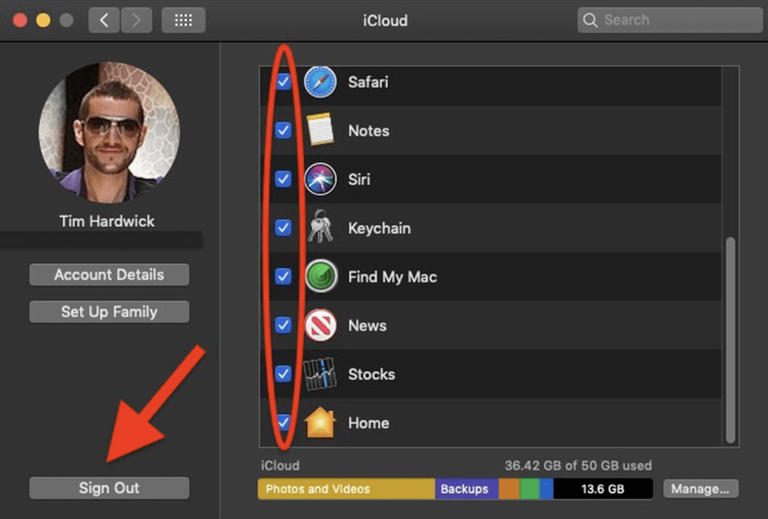Uncheck the Keychain sync checkbox
This screenshot has height=519, width=768.
[x=283, y=228]
